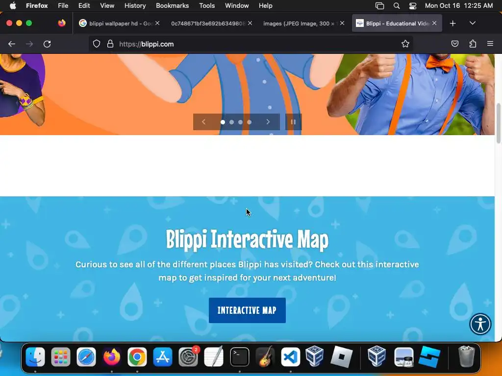Open the View menu
502x376 pixels.
click(107, 5)
